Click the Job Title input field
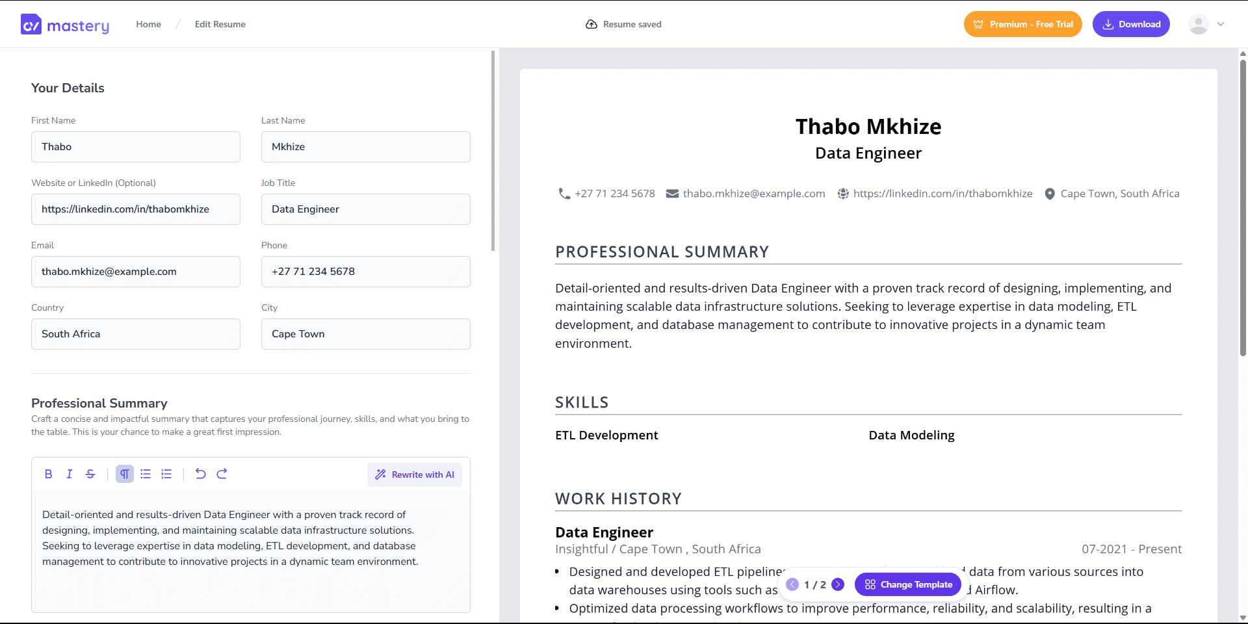The height and width of the screenshot is (624, 1248). [365, 209]
